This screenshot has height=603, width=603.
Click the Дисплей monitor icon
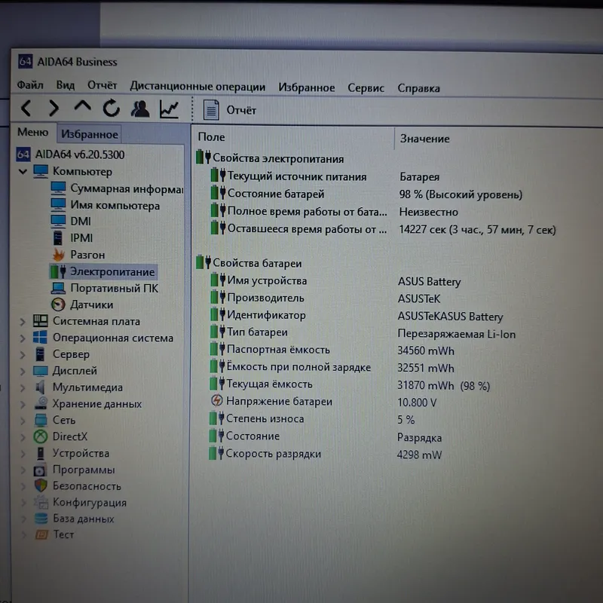pyautogui.click(x=41, y=371)
